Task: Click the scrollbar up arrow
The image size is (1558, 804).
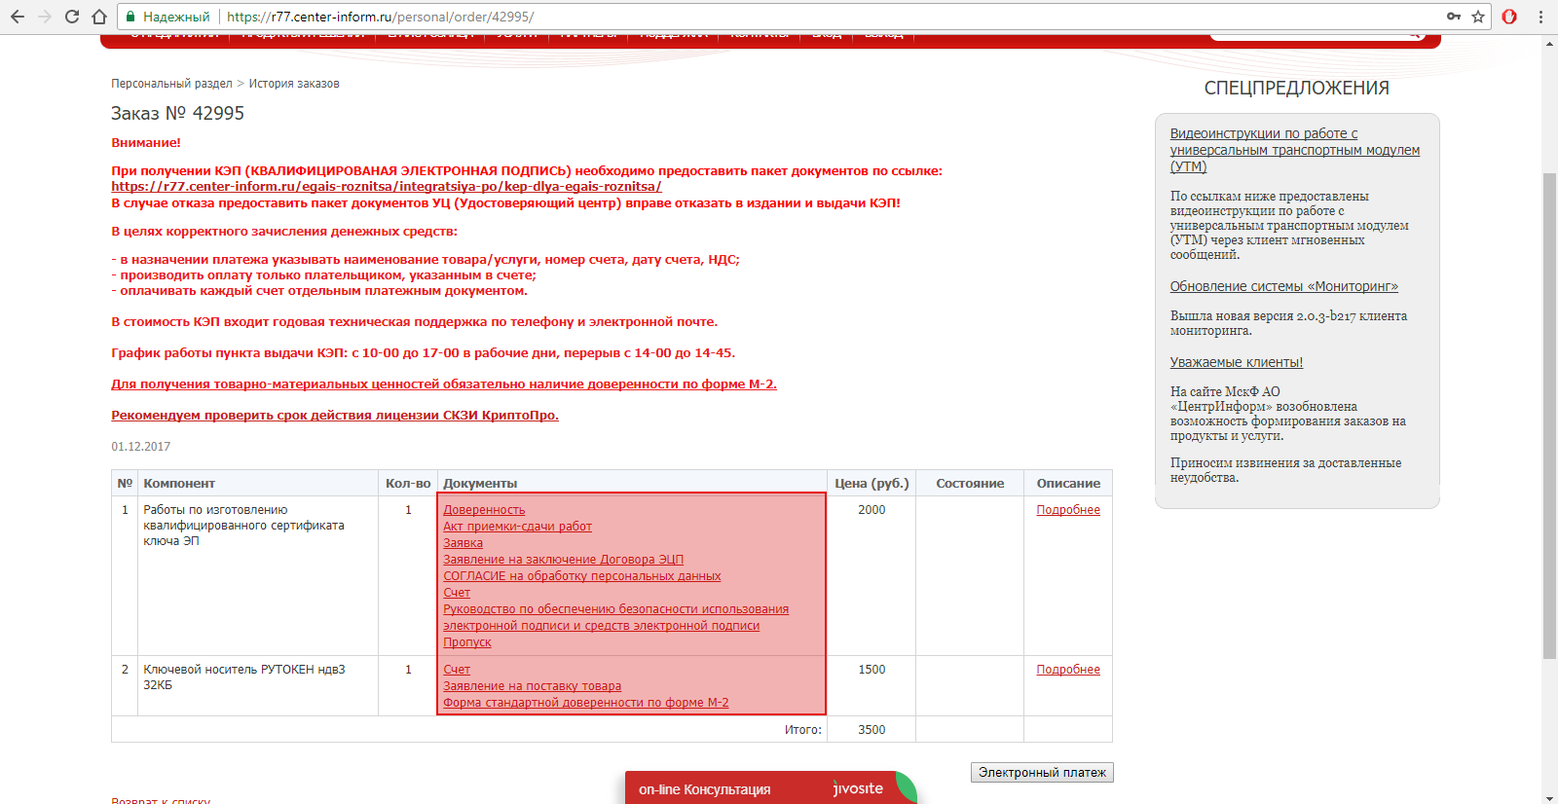Action: (x=1549, y=44)
